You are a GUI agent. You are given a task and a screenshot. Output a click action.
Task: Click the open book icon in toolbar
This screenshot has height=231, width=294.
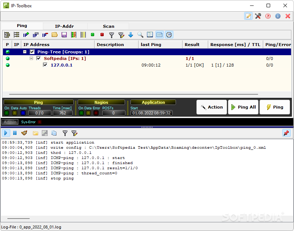tap(150, 35)
